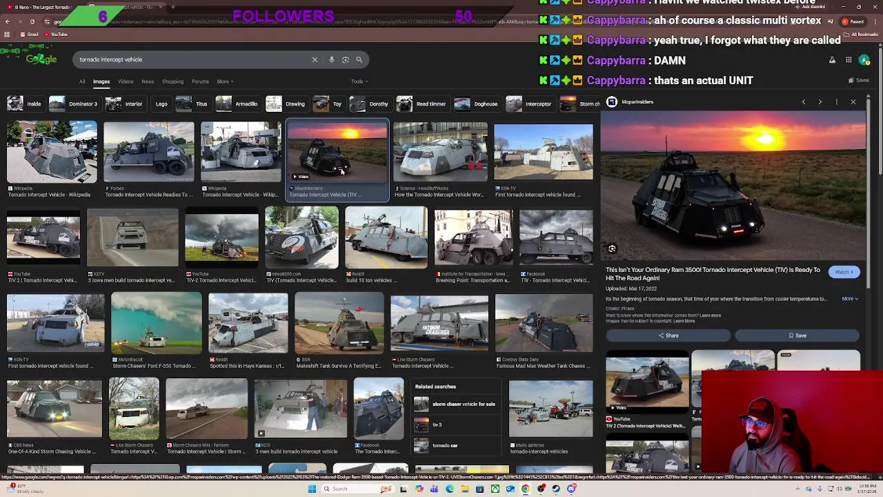Start voice search with the microphone icon
The image size is (883, 497).
pos(331,59)
